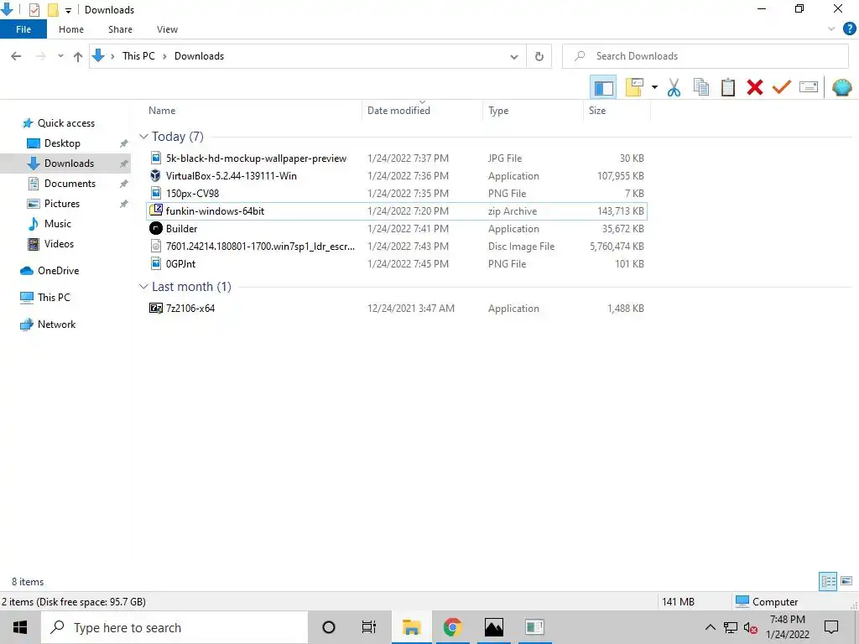
Task: Toggle the navigation pane toolbar button
Action: (603, 87)
